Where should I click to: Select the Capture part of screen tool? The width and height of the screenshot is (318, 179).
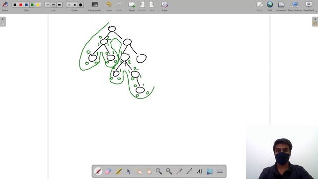[210, 172]
